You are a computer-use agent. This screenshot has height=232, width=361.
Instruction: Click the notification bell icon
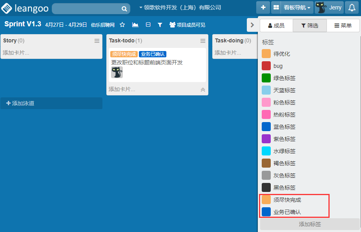352,7
